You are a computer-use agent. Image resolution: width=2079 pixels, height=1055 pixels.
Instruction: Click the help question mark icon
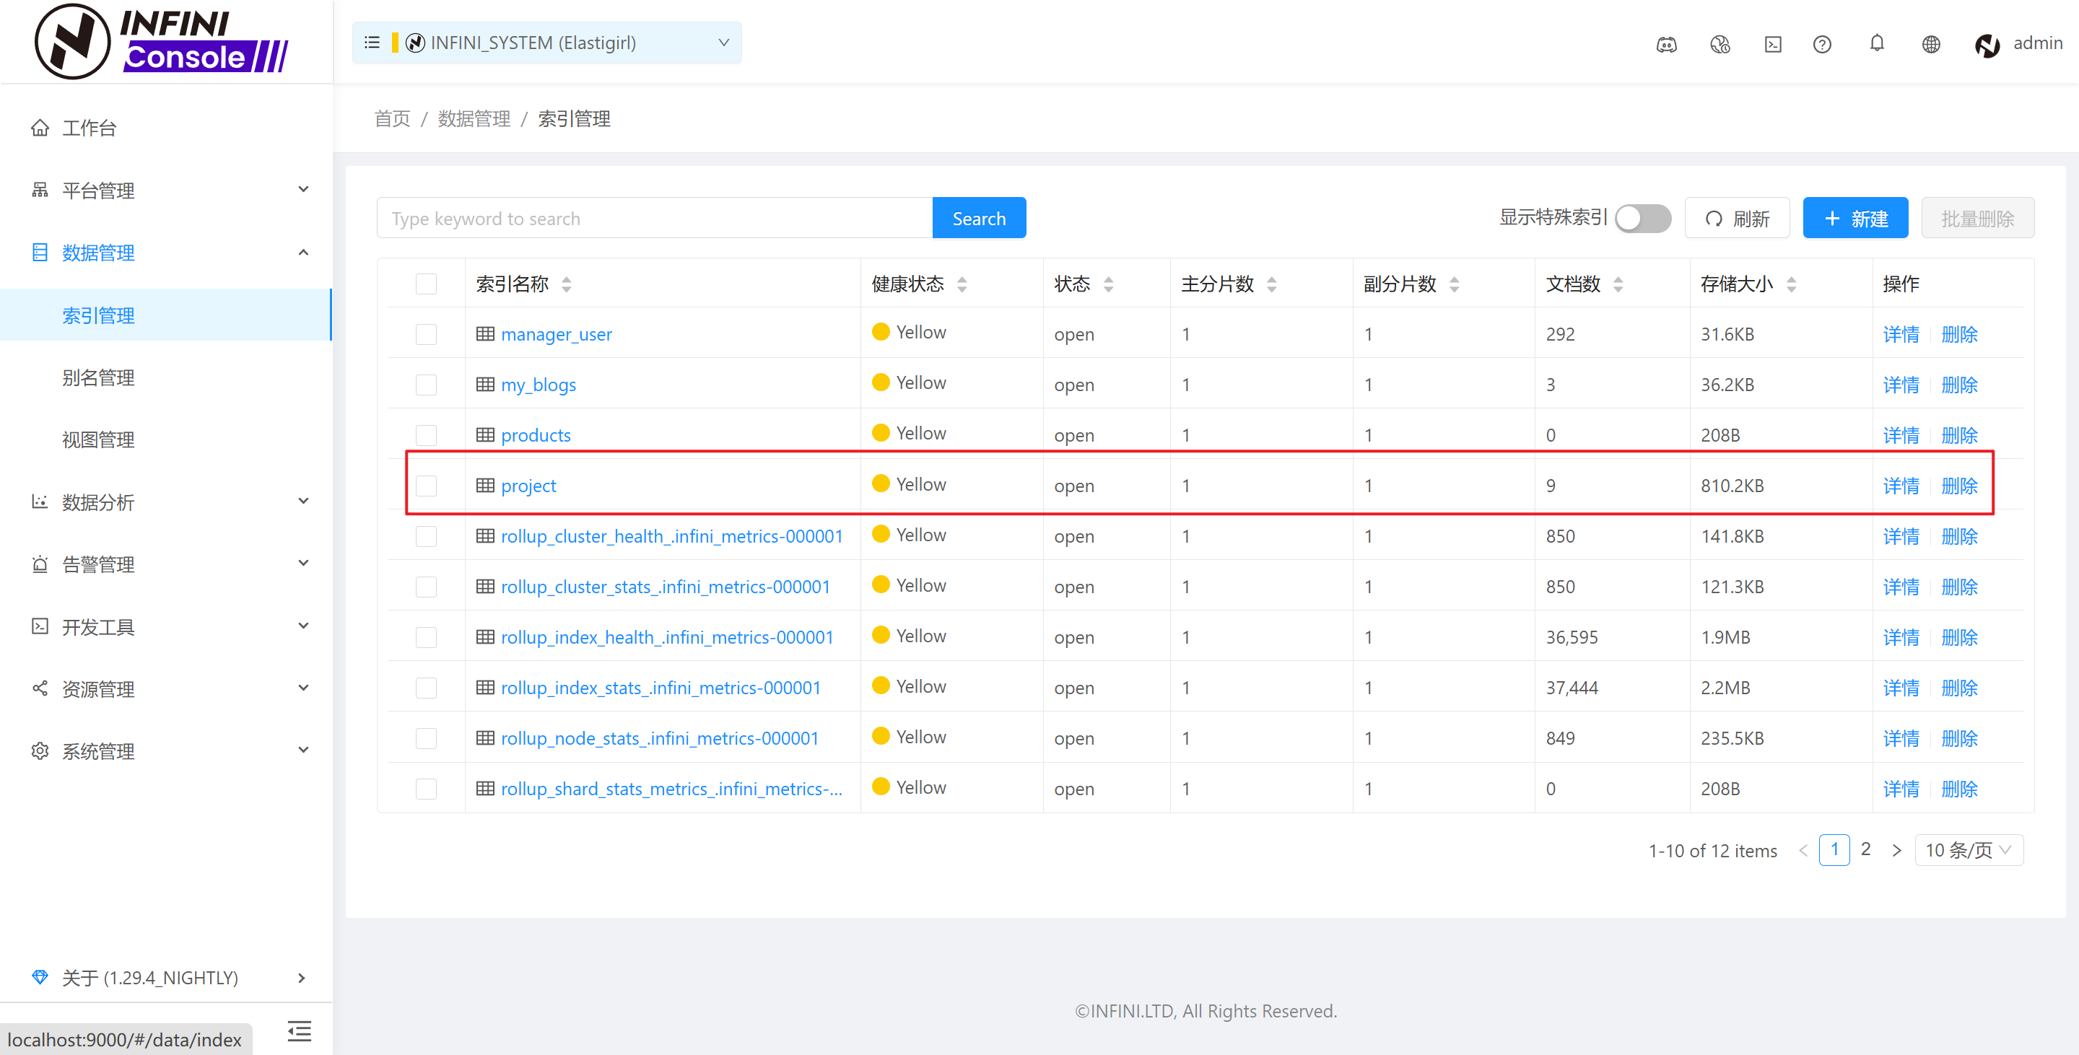(x=1821, y=44)
